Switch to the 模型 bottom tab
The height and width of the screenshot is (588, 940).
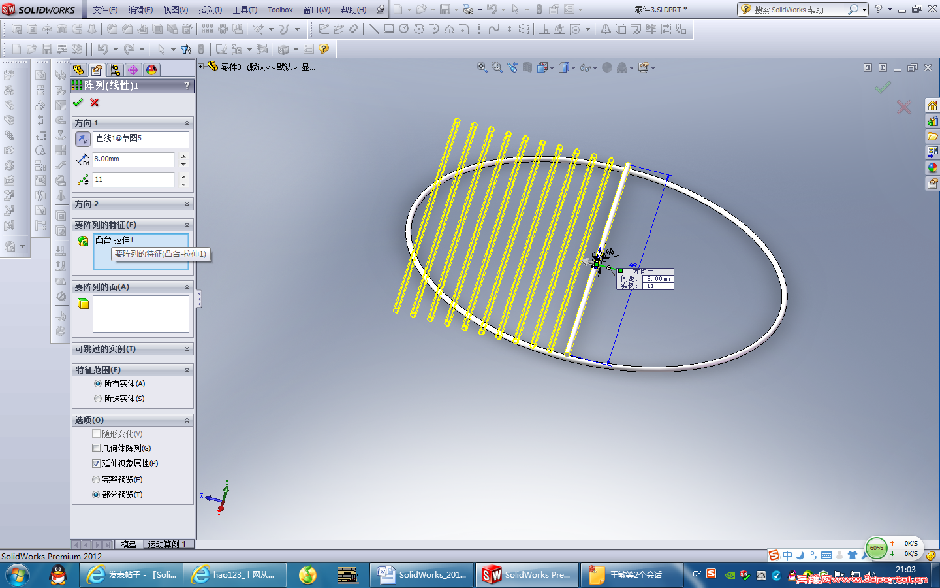click(129, 544)
